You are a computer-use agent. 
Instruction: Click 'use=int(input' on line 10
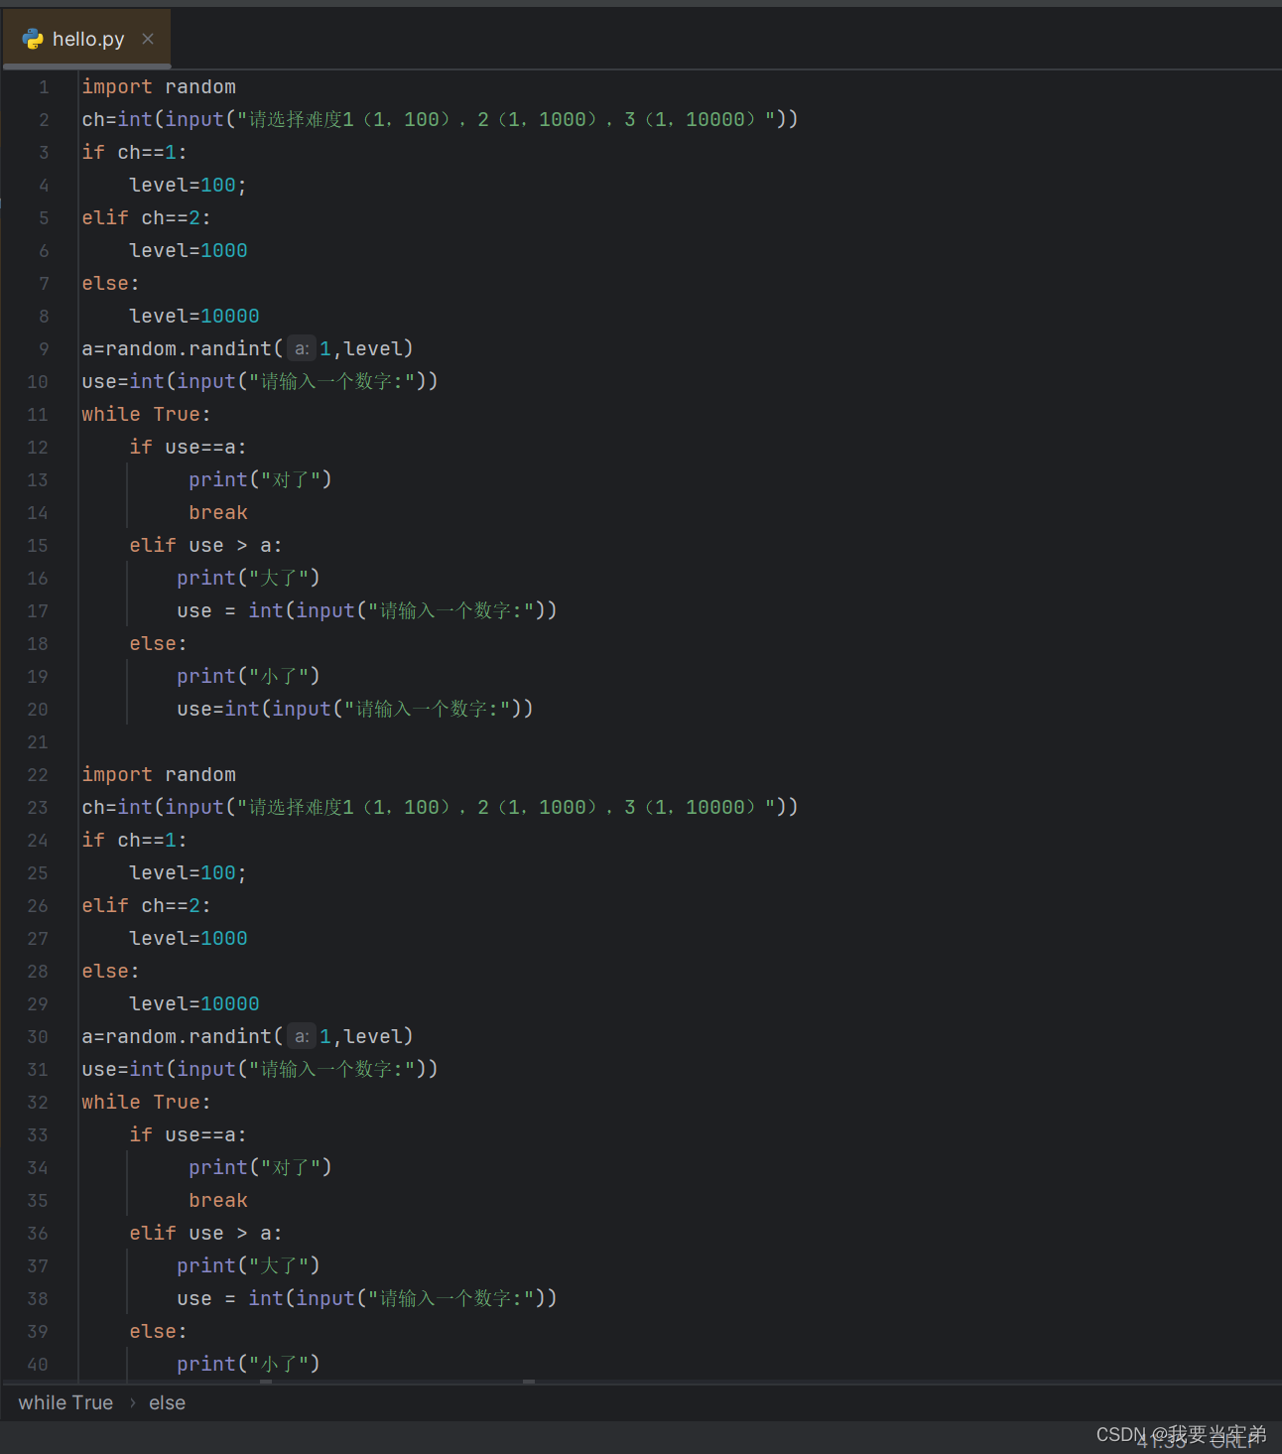coord(159,382)
